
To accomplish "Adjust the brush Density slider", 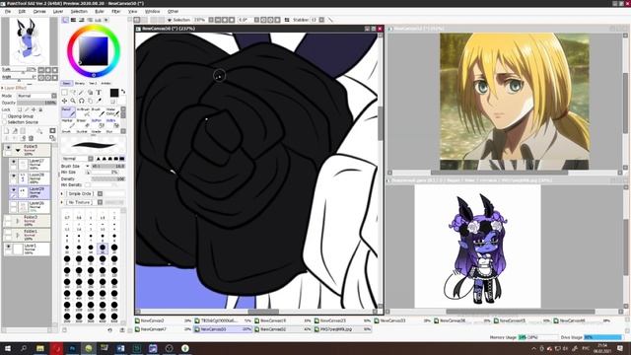I will coord(108,179).
